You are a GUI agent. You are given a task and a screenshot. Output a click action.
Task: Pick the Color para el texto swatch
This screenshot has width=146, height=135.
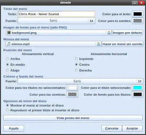pos(138,14)
